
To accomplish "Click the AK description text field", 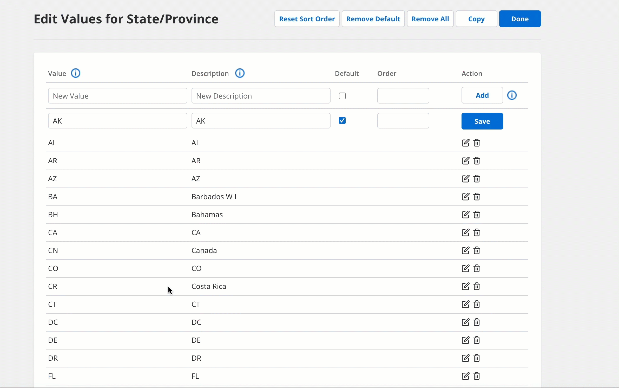I will click(261, 121).
